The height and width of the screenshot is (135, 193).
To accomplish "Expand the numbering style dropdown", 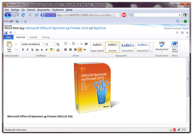I will tap(77, 44).
